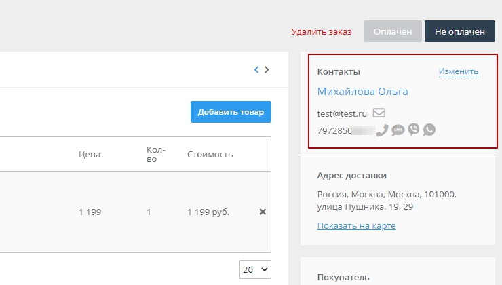Viewport: 502px width, 285px height.
Task: Go to next order with right arrow
Action: (x=267, y=69)
